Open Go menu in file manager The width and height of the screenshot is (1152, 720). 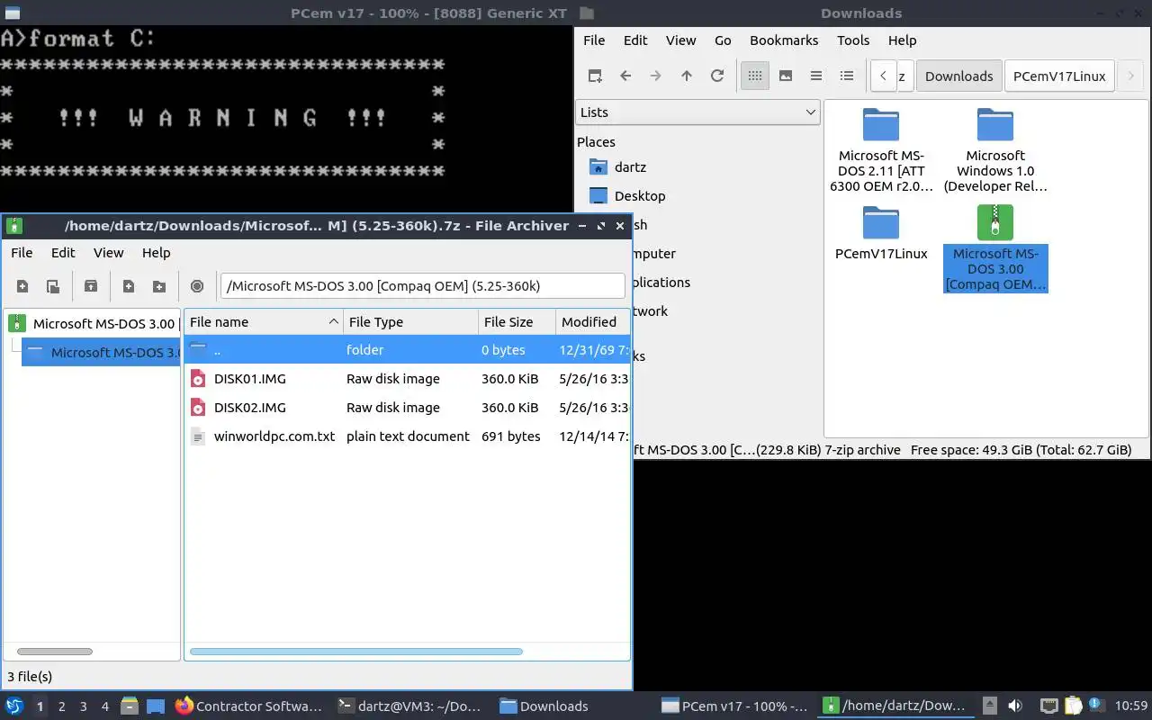(x=723, y=40)
